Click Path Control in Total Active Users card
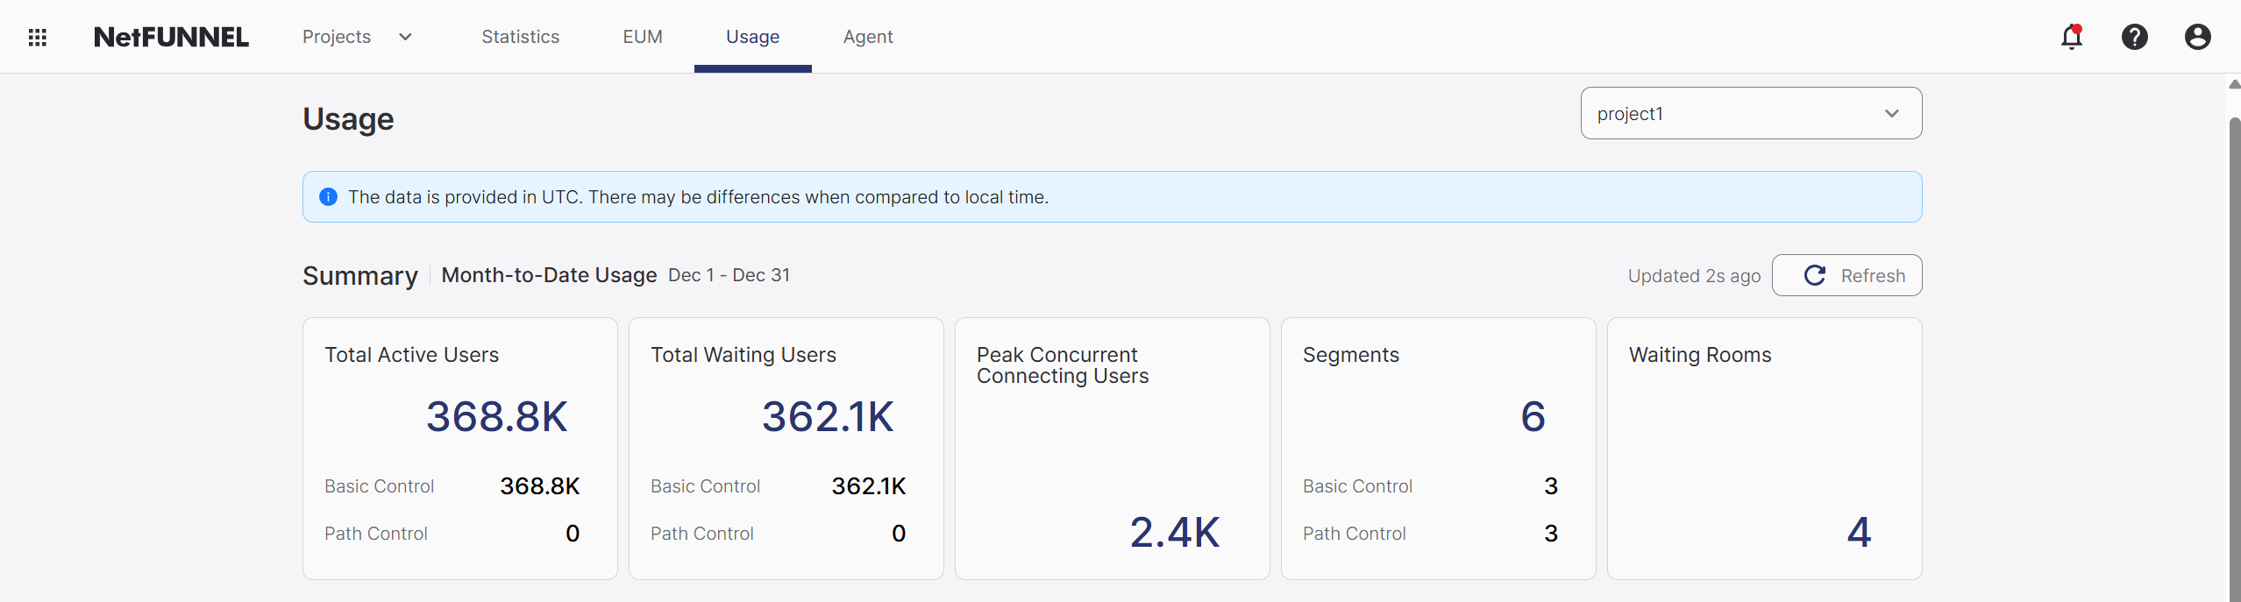The width and height of the screenshot is (2241, 602). point(375,534)
